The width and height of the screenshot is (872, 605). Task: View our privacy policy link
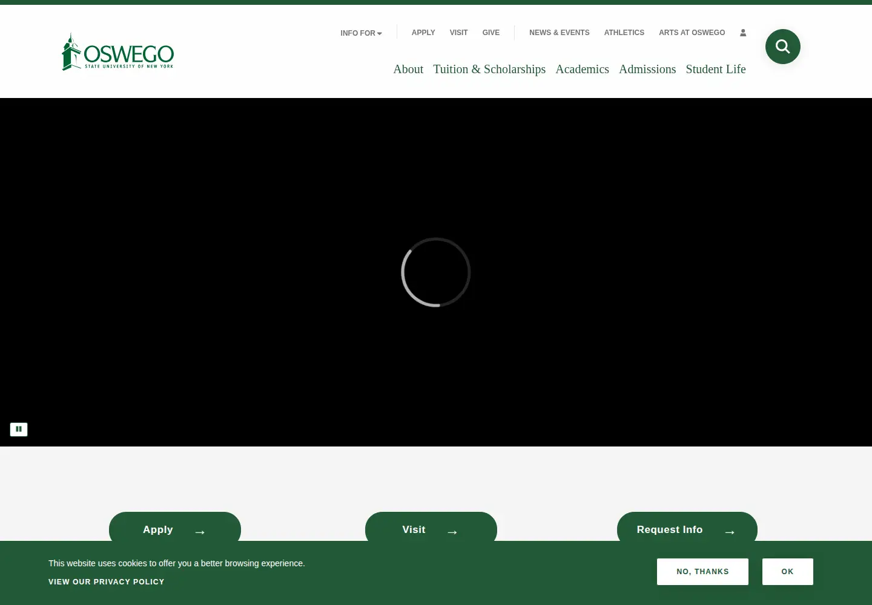pyautogui.click(x=107, y=582)
